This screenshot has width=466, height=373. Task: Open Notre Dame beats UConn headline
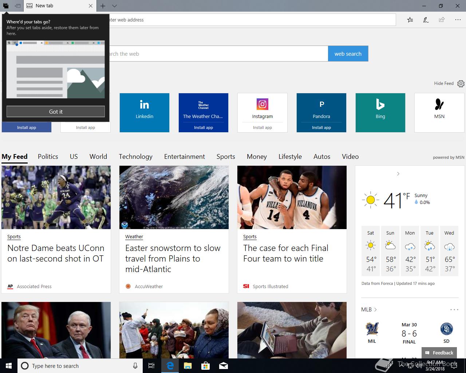[x=56, y=253]
